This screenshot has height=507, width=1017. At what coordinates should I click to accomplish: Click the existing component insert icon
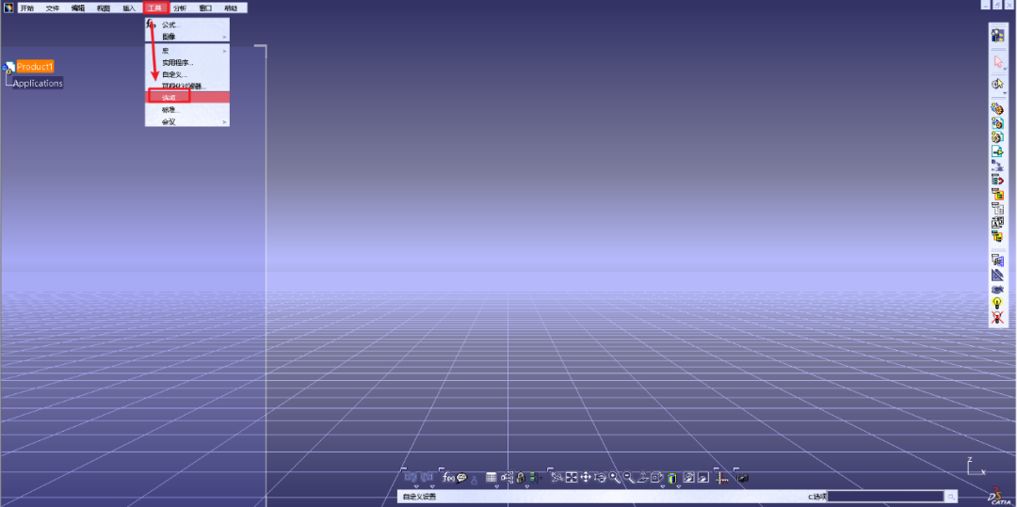pos(997,151)
